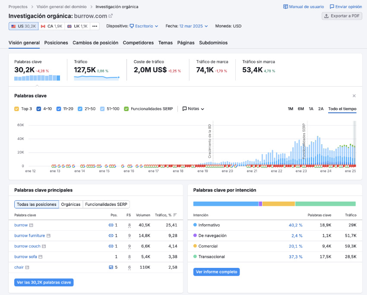
Task: Click the Enviar opinión speech bubble icon
Action: tap(332, 6)
